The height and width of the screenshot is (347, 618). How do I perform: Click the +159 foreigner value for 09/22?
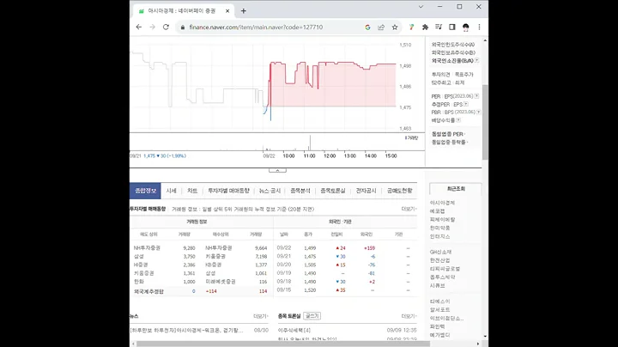click(x=369, y=248)
